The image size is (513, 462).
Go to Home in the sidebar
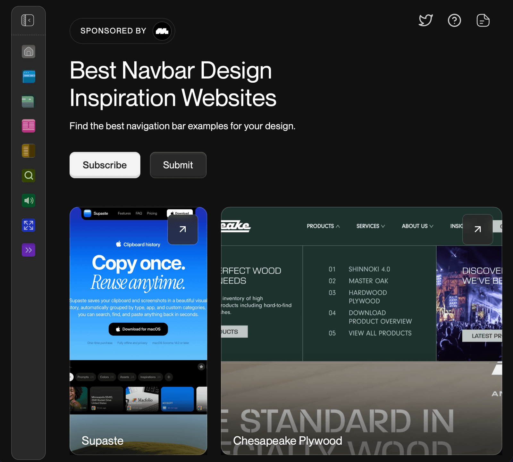pyautogui.click(x=29, y=52)
